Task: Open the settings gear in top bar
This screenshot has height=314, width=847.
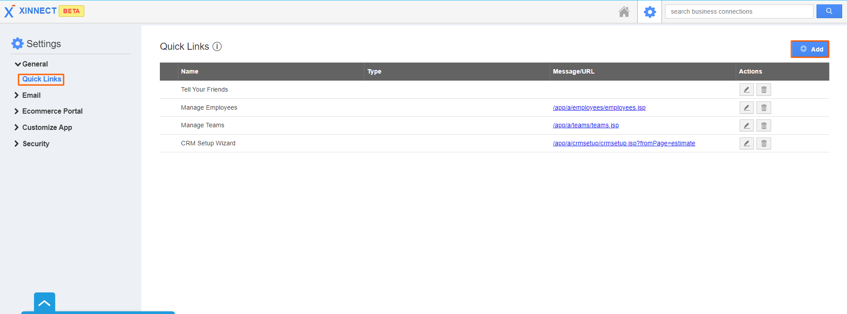Action: point(650,12)
